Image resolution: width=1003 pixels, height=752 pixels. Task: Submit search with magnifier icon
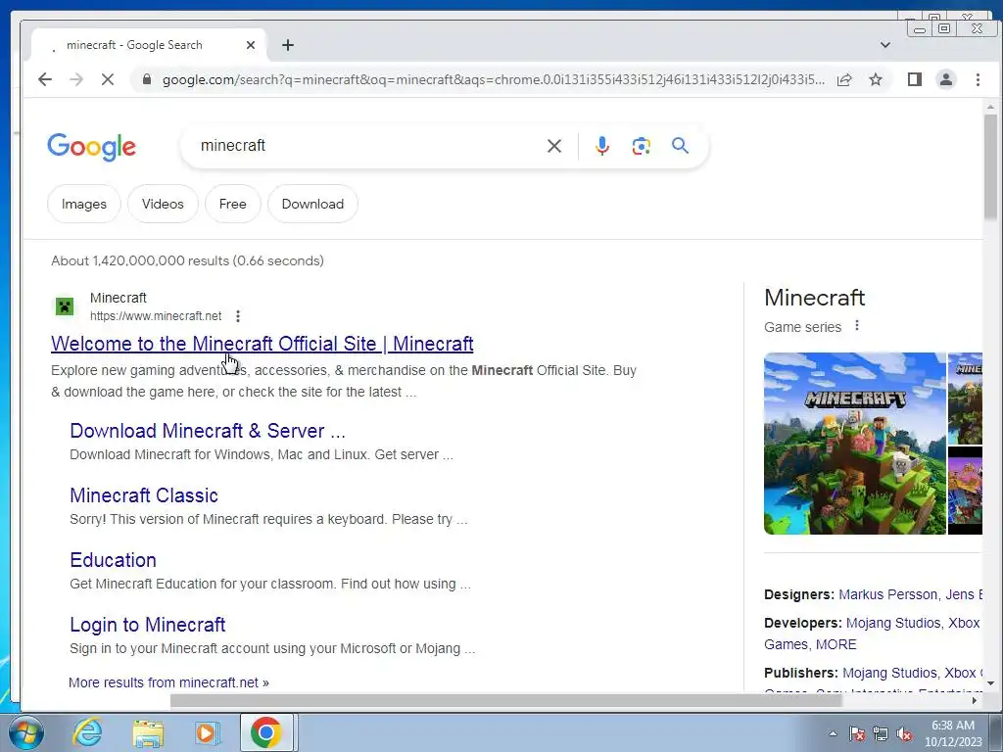tap(680, 146)
